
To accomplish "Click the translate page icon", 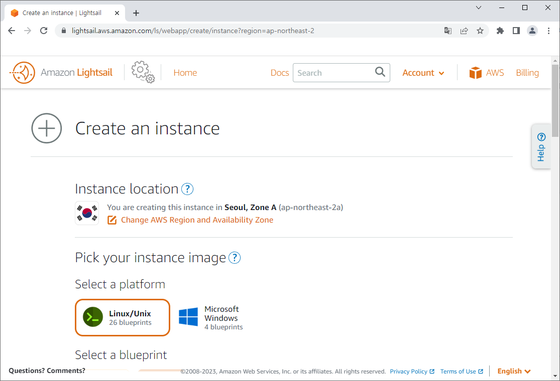I will [x=448, y=31].
